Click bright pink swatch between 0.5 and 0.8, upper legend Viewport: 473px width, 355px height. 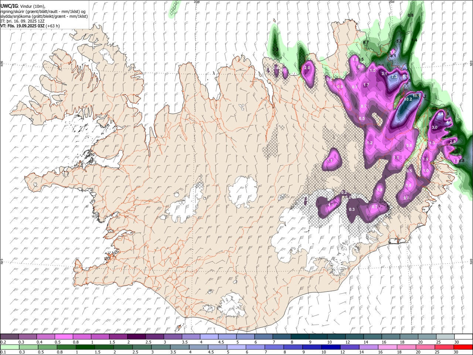(64, 337)
